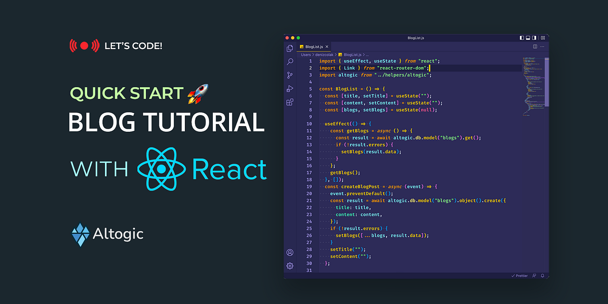Click the window title BlogList.js
The image size is (608, 304).
pyautogui.click(x=416, y=38)
